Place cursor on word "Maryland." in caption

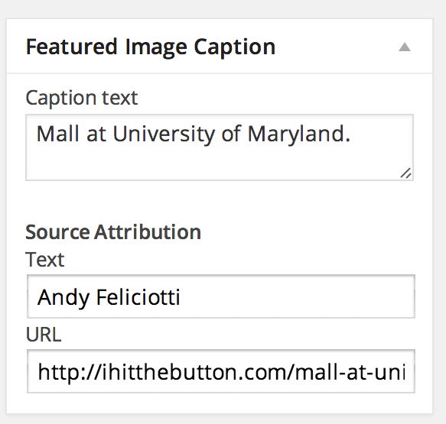pos(298,134)
